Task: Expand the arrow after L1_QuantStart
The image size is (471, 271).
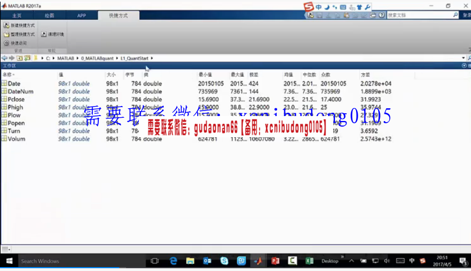Action: (152, 58)
